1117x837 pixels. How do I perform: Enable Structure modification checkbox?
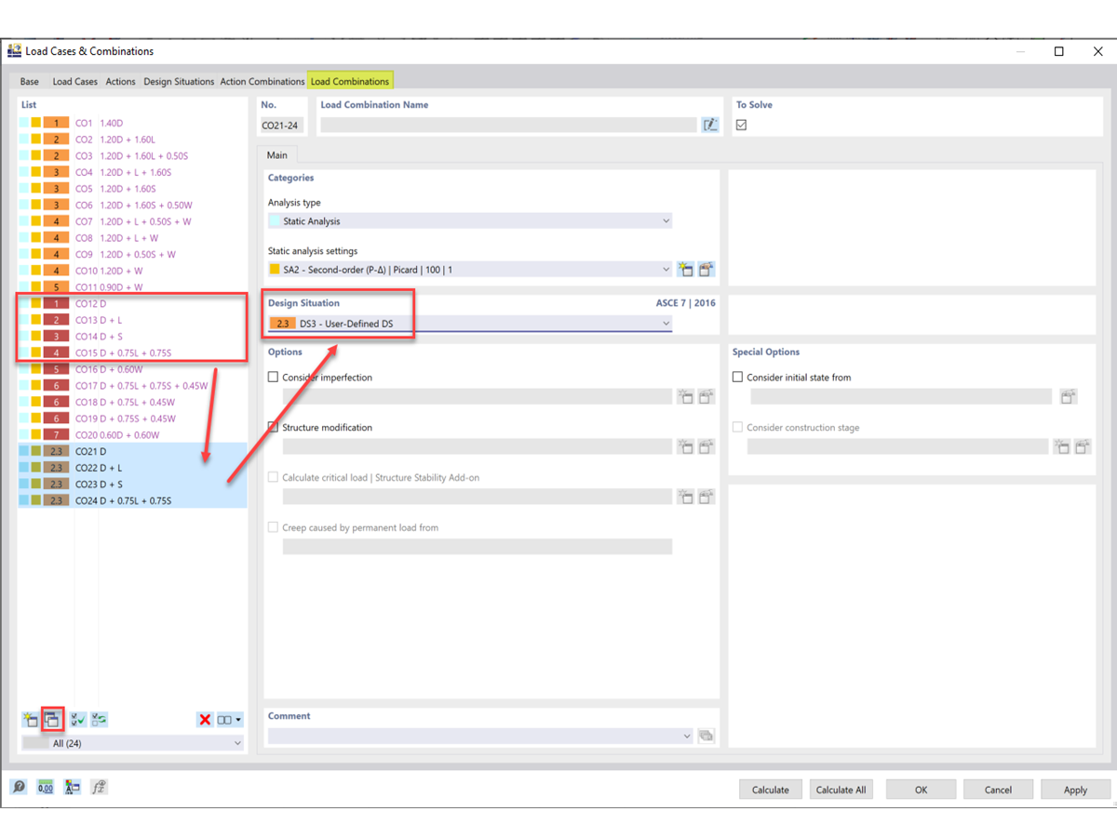point(273,428)
